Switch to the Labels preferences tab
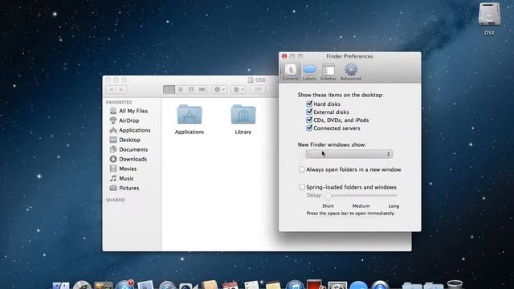The height and width of the screenshot is (289, 514). pyautogui.click(x=309, y=72)
